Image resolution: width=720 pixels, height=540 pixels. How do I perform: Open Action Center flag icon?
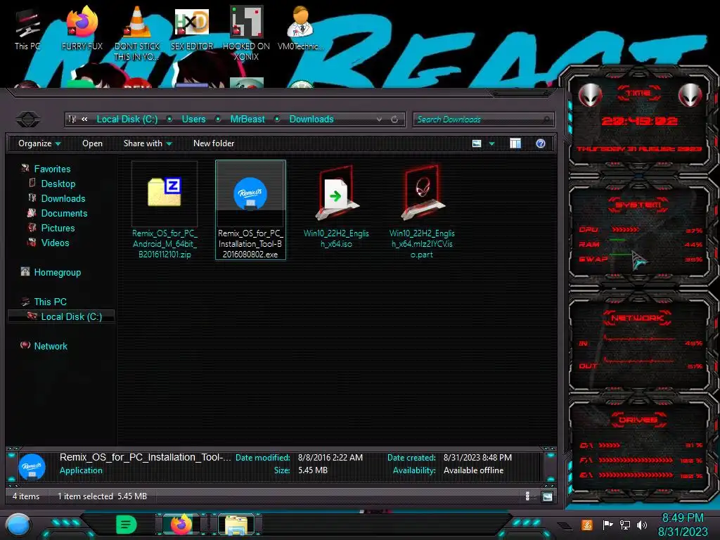[x=607, y=525]
